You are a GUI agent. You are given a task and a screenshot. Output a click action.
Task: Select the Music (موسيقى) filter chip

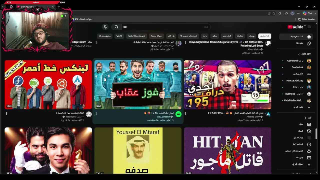(x=252, y=36)
